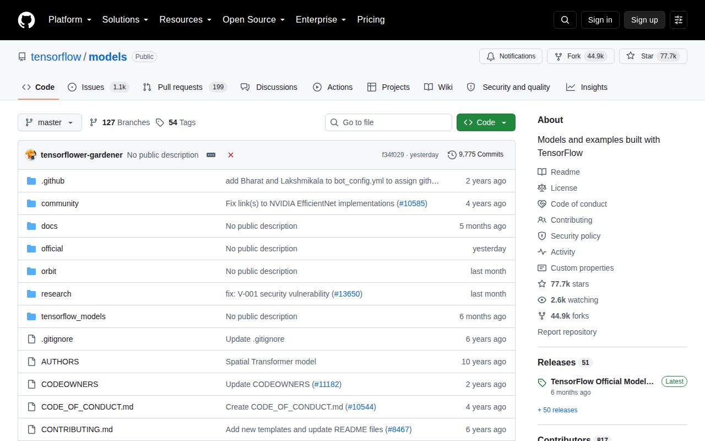
Task: Click the Sign up button
Action: tap(644, 20)
